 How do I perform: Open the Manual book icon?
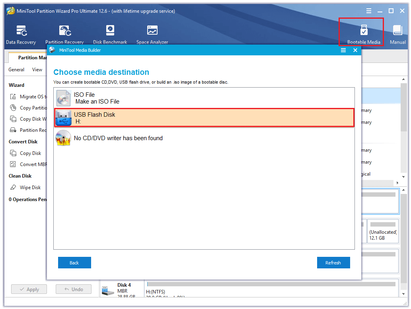point(397,30)
